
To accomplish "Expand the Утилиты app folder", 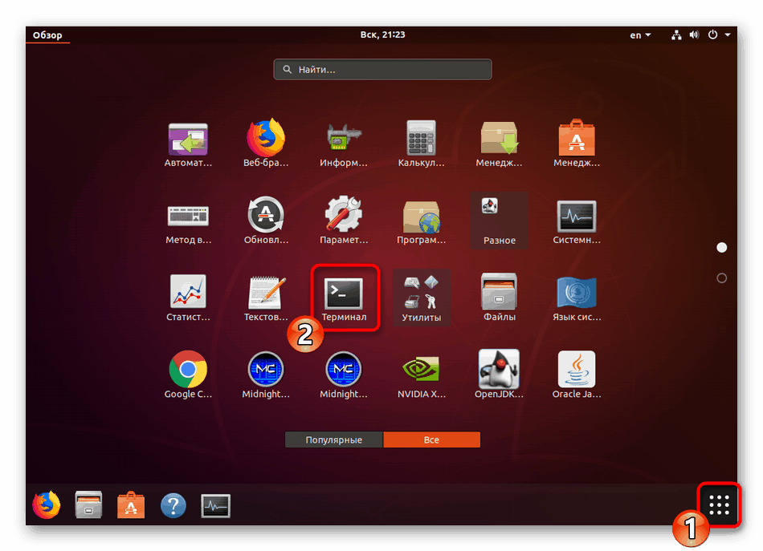I will point(421,295).
